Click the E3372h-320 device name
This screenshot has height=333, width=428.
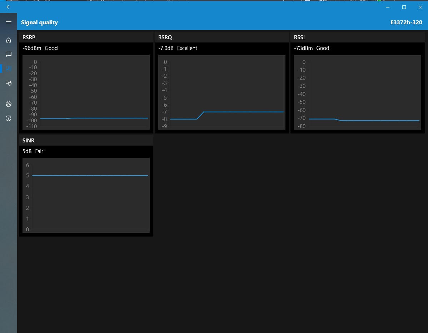tap(406, 22)
